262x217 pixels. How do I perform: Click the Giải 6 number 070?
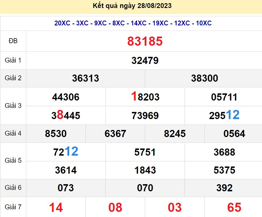point(145,188)
